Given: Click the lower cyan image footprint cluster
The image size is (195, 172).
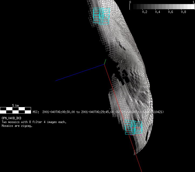Looking at the screenshot, I should 134,127.
